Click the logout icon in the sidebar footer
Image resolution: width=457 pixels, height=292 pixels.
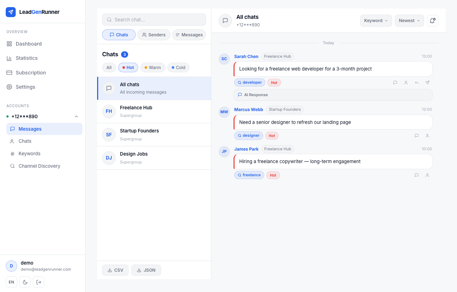click(39, 282)
